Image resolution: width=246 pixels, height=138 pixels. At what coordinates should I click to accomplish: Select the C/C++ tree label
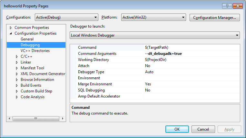[x=26, y=56]
